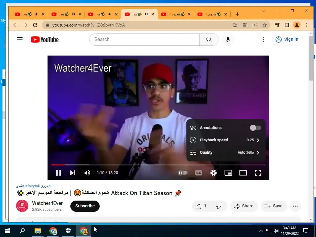The width and height of the screenshot is (316, 237).
Task: Open the Chrome side panel
Action: tap(287, 25)
